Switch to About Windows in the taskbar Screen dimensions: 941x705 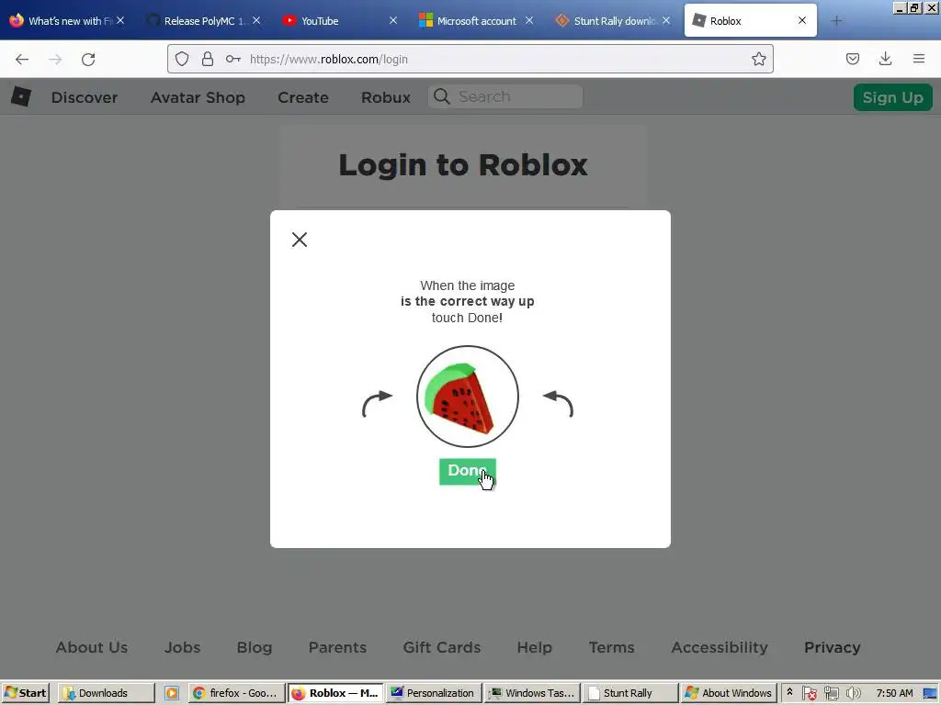(x=729, y=693)
